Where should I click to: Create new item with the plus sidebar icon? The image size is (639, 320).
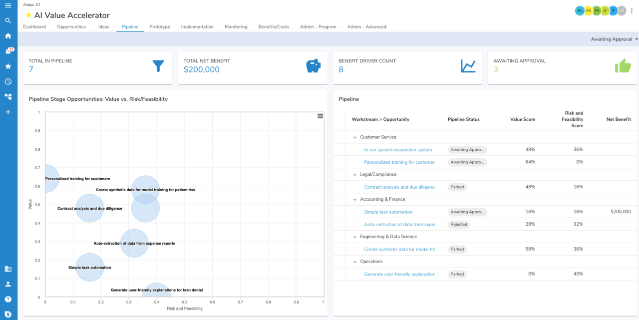click(7, 112)
